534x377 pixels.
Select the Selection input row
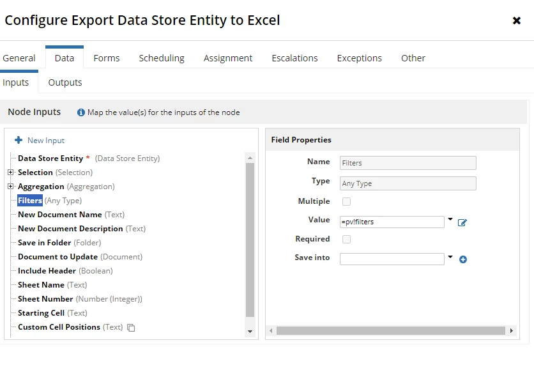(55, 173)
